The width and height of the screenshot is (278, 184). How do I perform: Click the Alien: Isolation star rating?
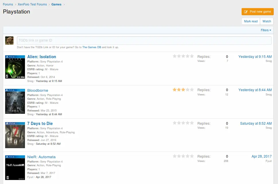click(x=183, y=56)
